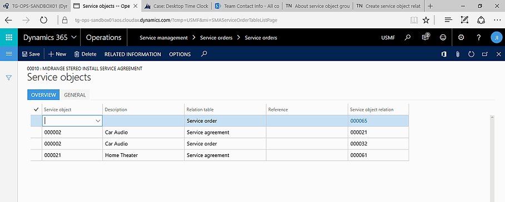
Task: Open browser reading view icon
Action: (414, 20)
